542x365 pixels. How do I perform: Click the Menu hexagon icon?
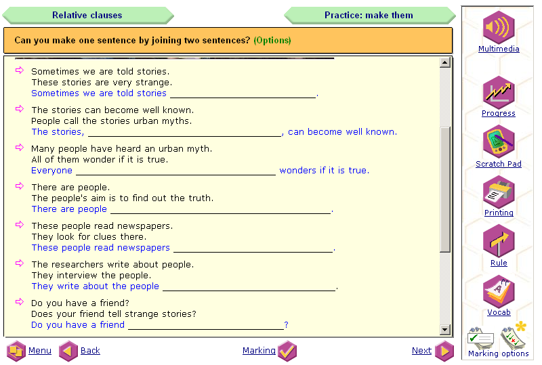(16, 351)
